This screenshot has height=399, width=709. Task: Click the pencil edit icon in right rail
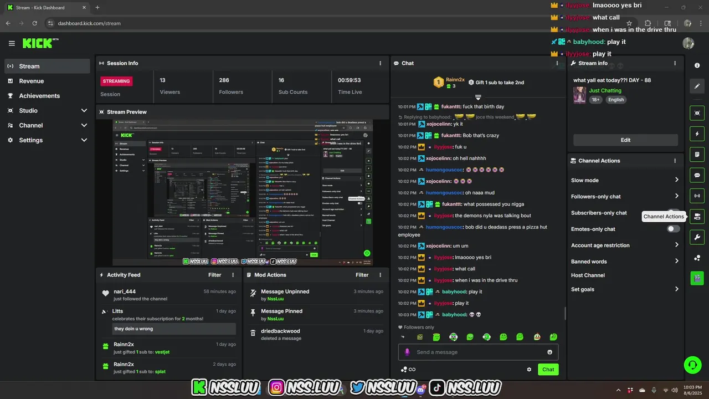pos(697,86)
